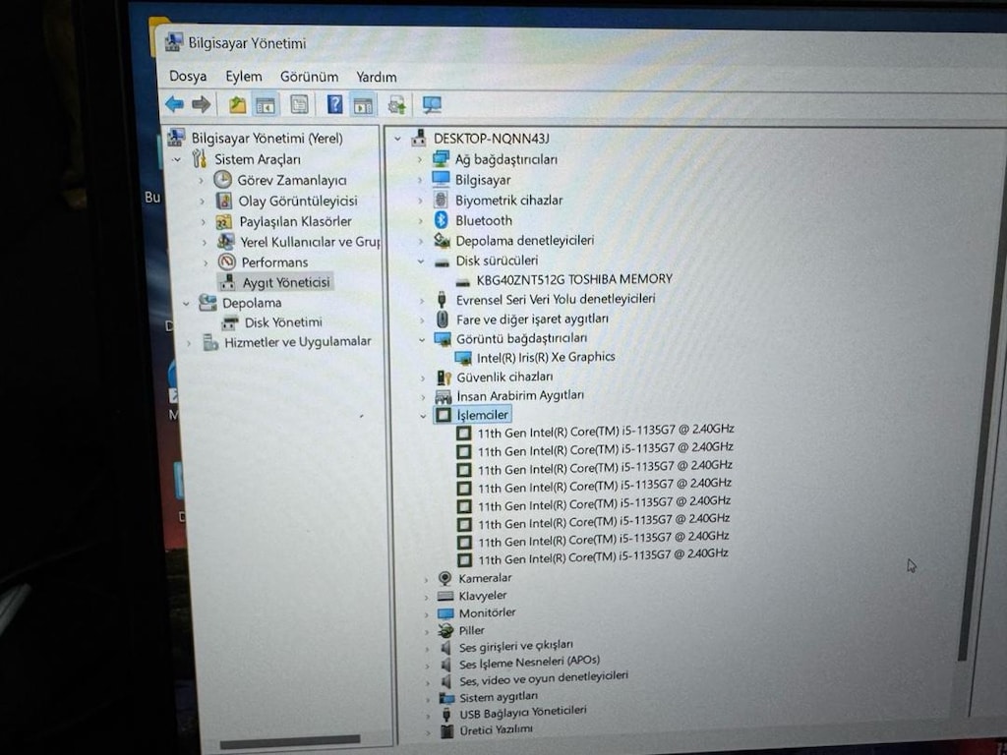The width and height of the screenshot is (1007, 755).
Task: Click the Bluetooth device icon
Action: click(441, 219)
